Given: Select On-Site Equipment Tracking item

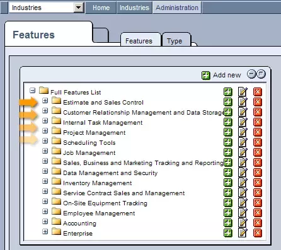Looking at the screenshot, I should coord(105,203).
